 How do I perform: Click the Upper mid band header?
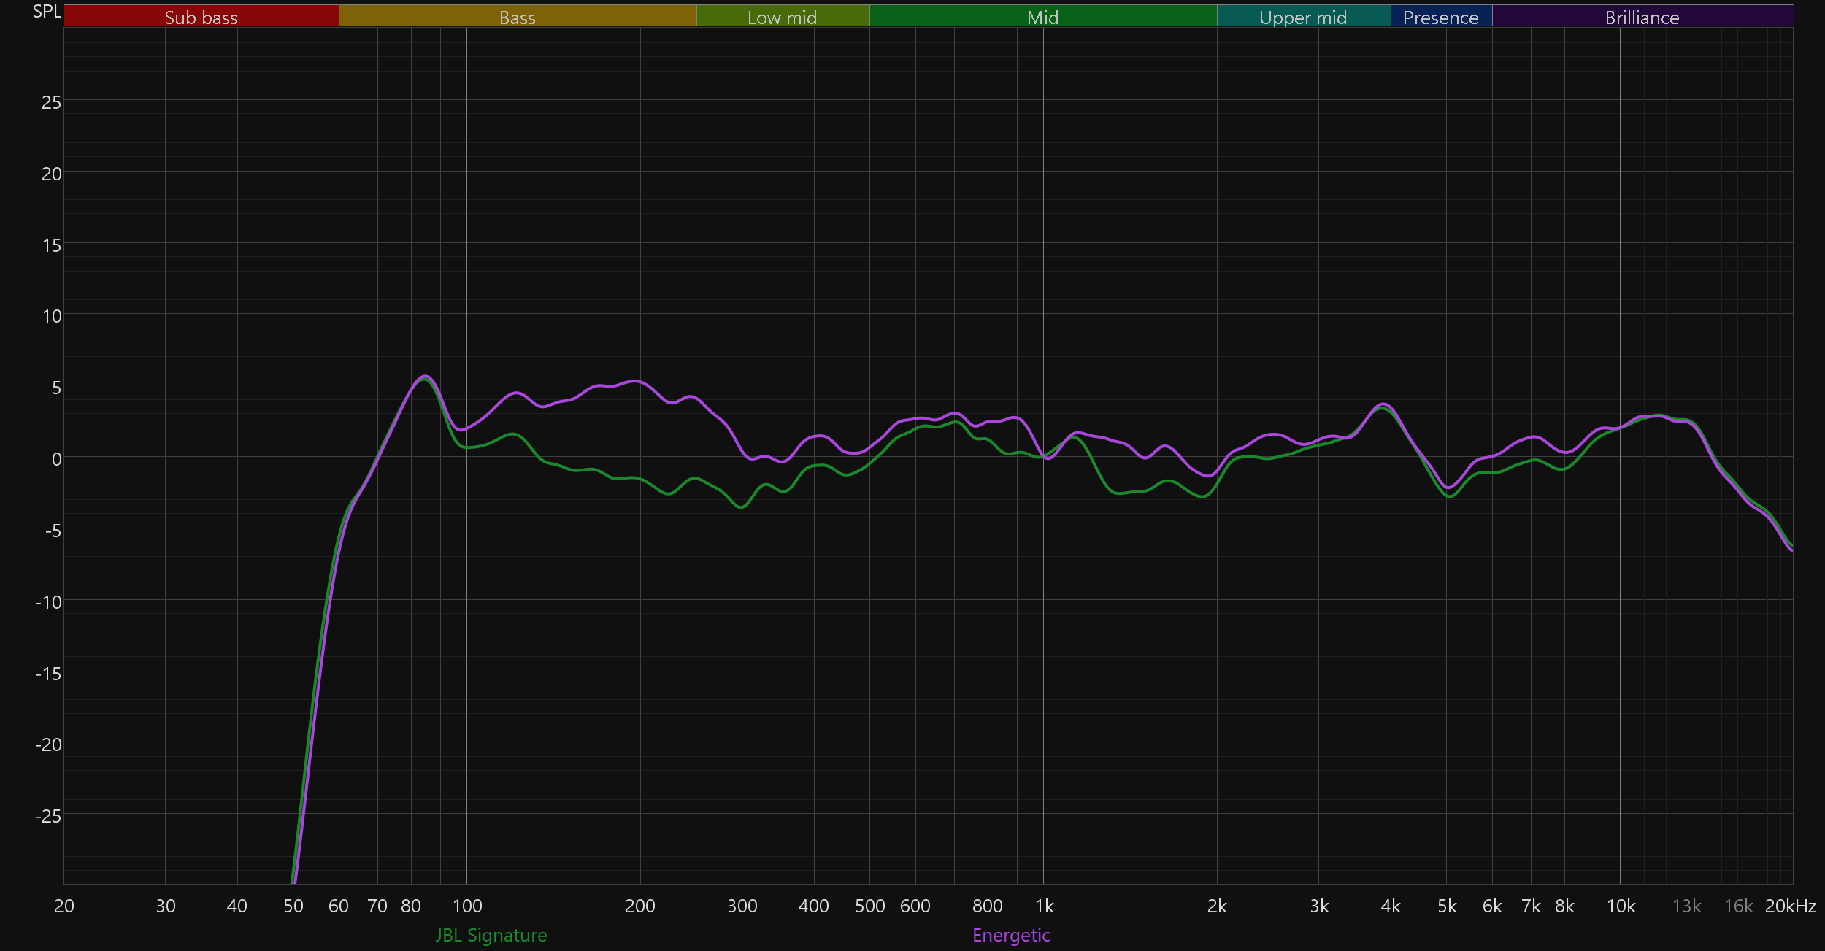(x=1303, y=17)
